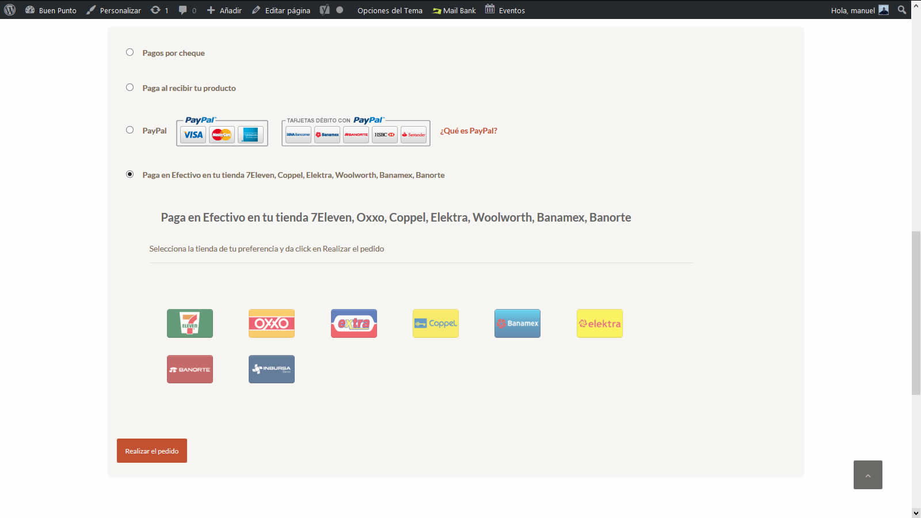The height and width of the screenshot is (518, 921).
Task: Open the Yoast SEO icon
Action: [x=325, y=10]
